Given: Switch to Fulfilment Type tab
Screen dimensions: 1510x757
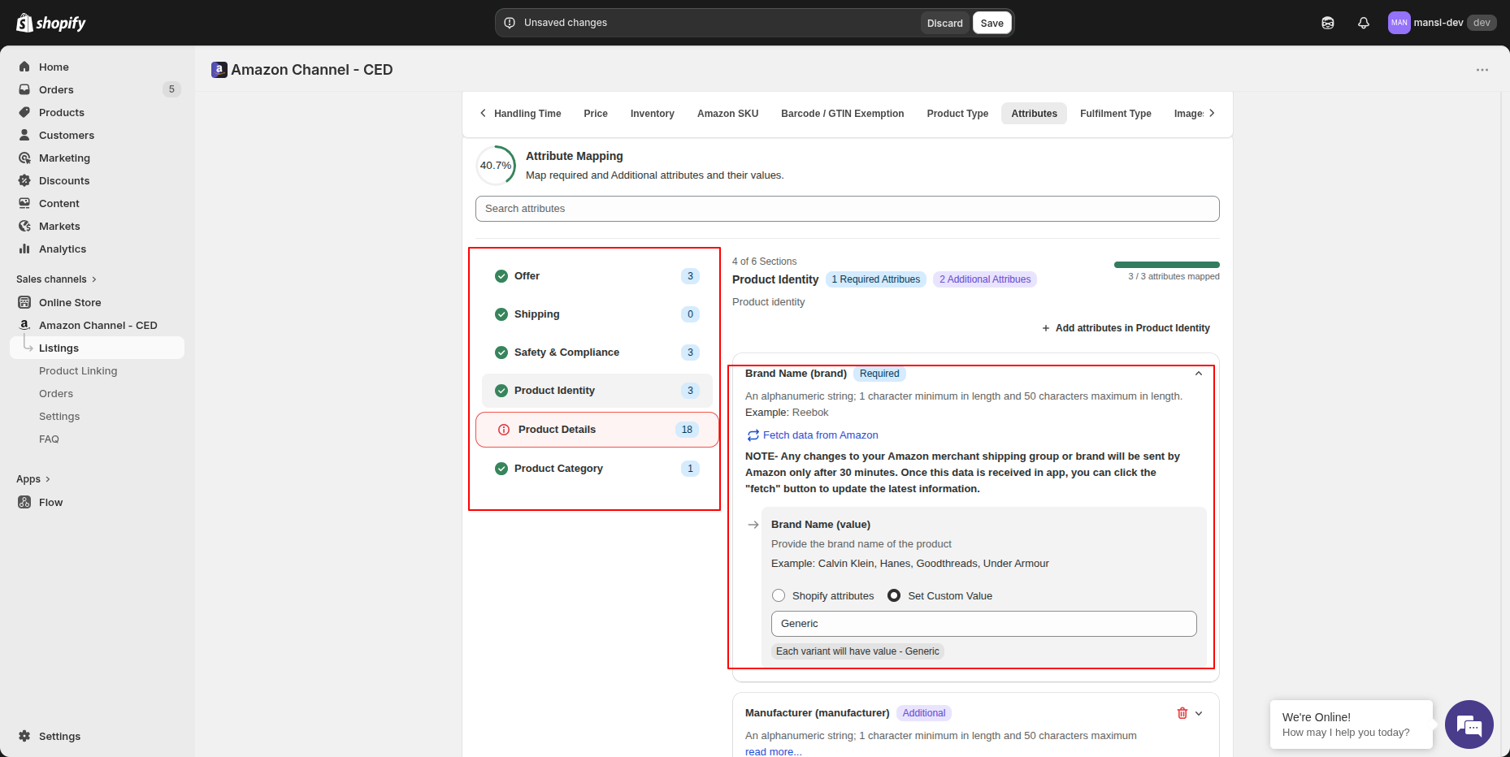Looking at the screenshot, I should pos(1115,114).
